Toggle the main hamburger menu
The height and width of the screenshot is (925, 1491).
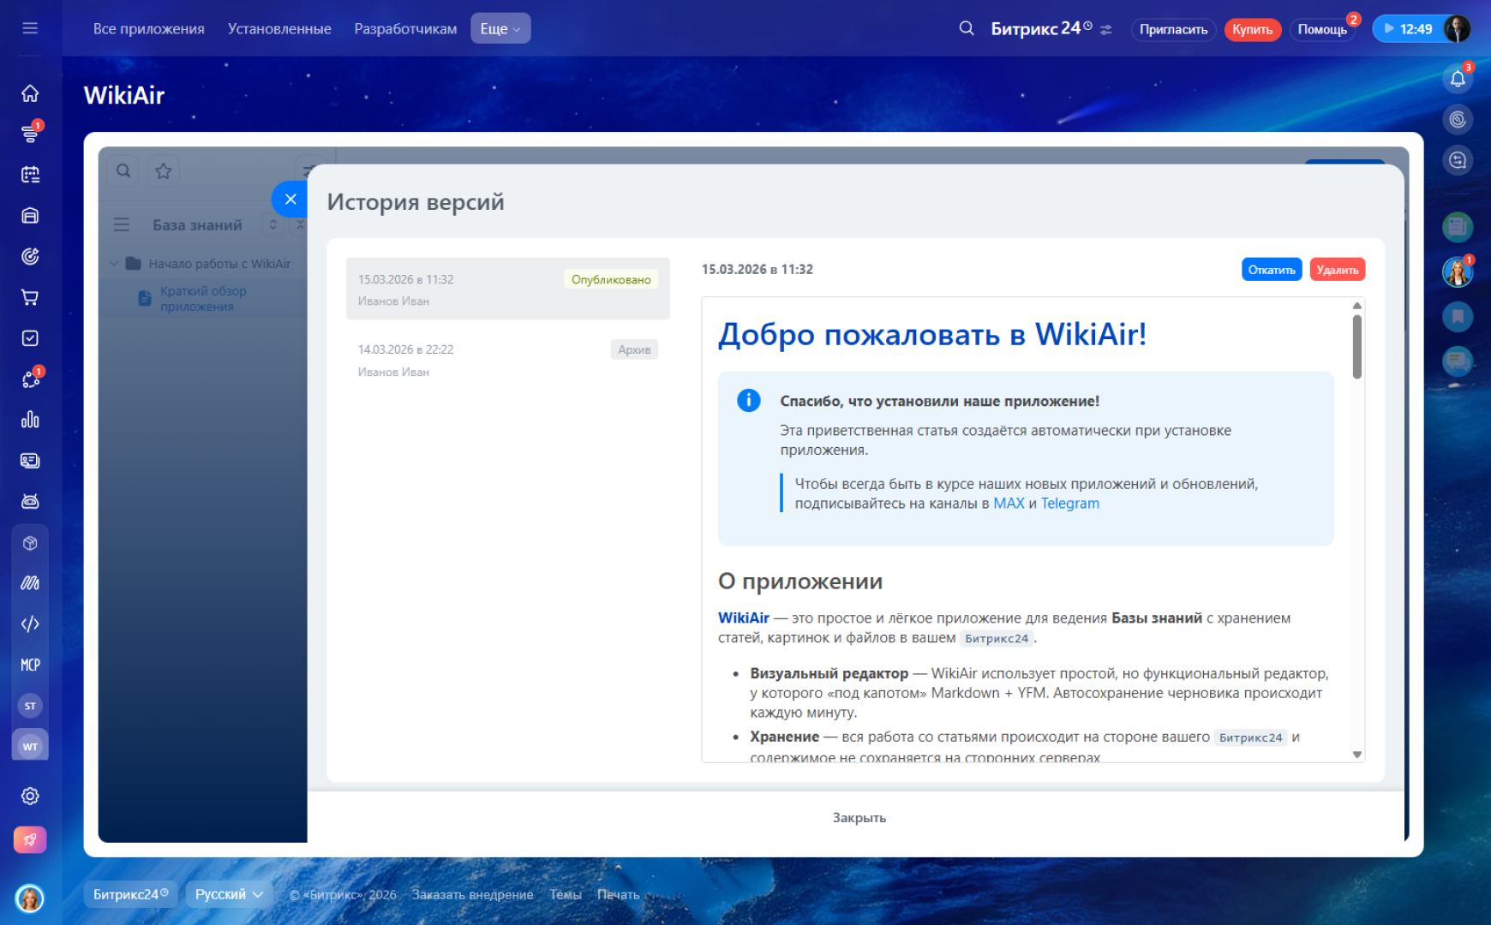click(x=30, y=28)
